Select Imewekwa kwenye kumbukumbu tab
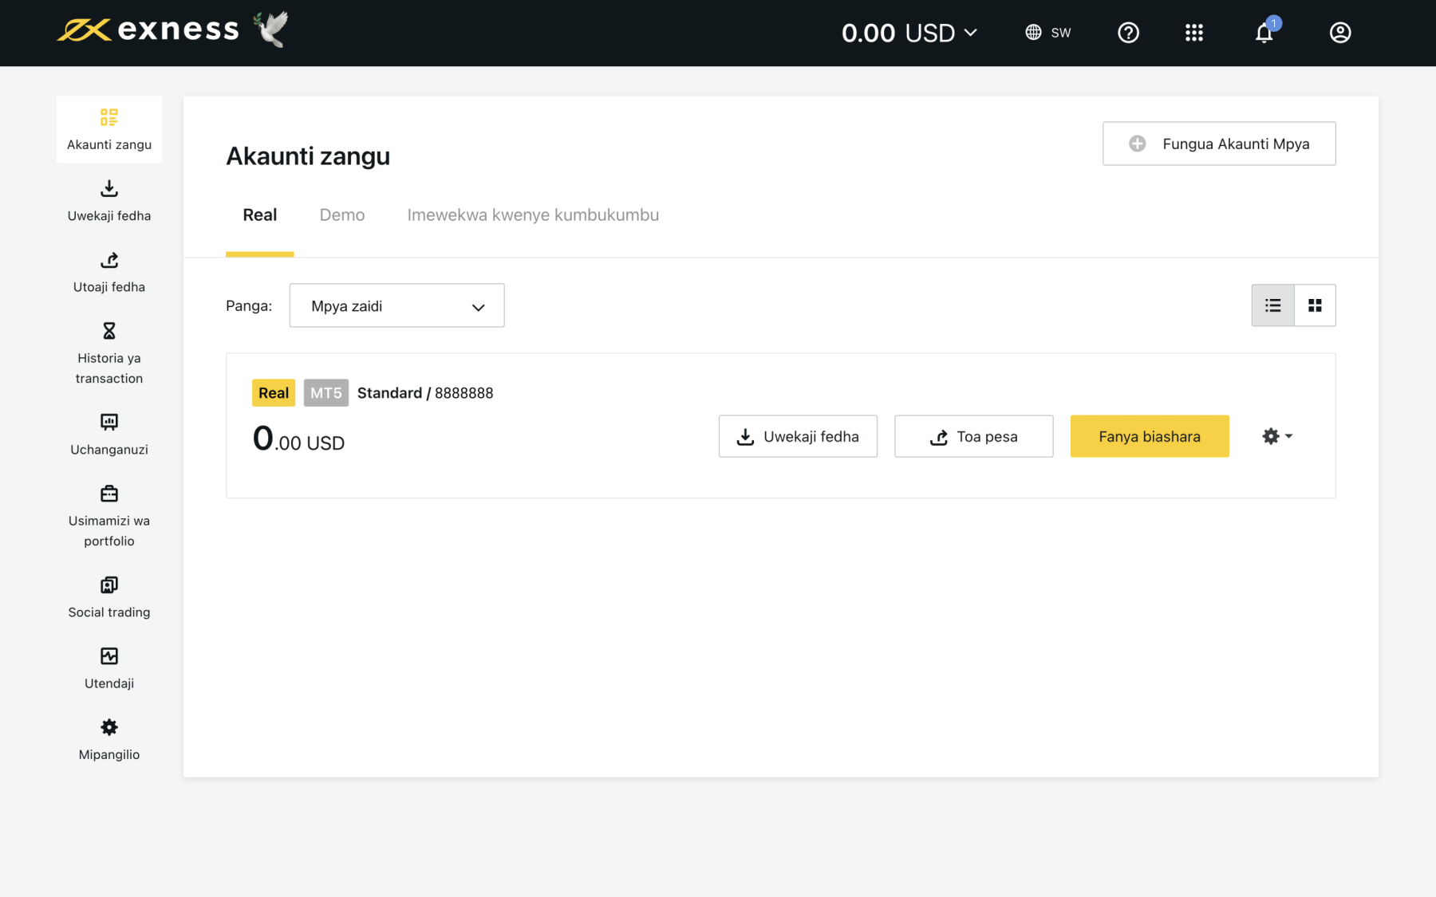This screenshot has height=897, width=1436. tap(533, 214)
